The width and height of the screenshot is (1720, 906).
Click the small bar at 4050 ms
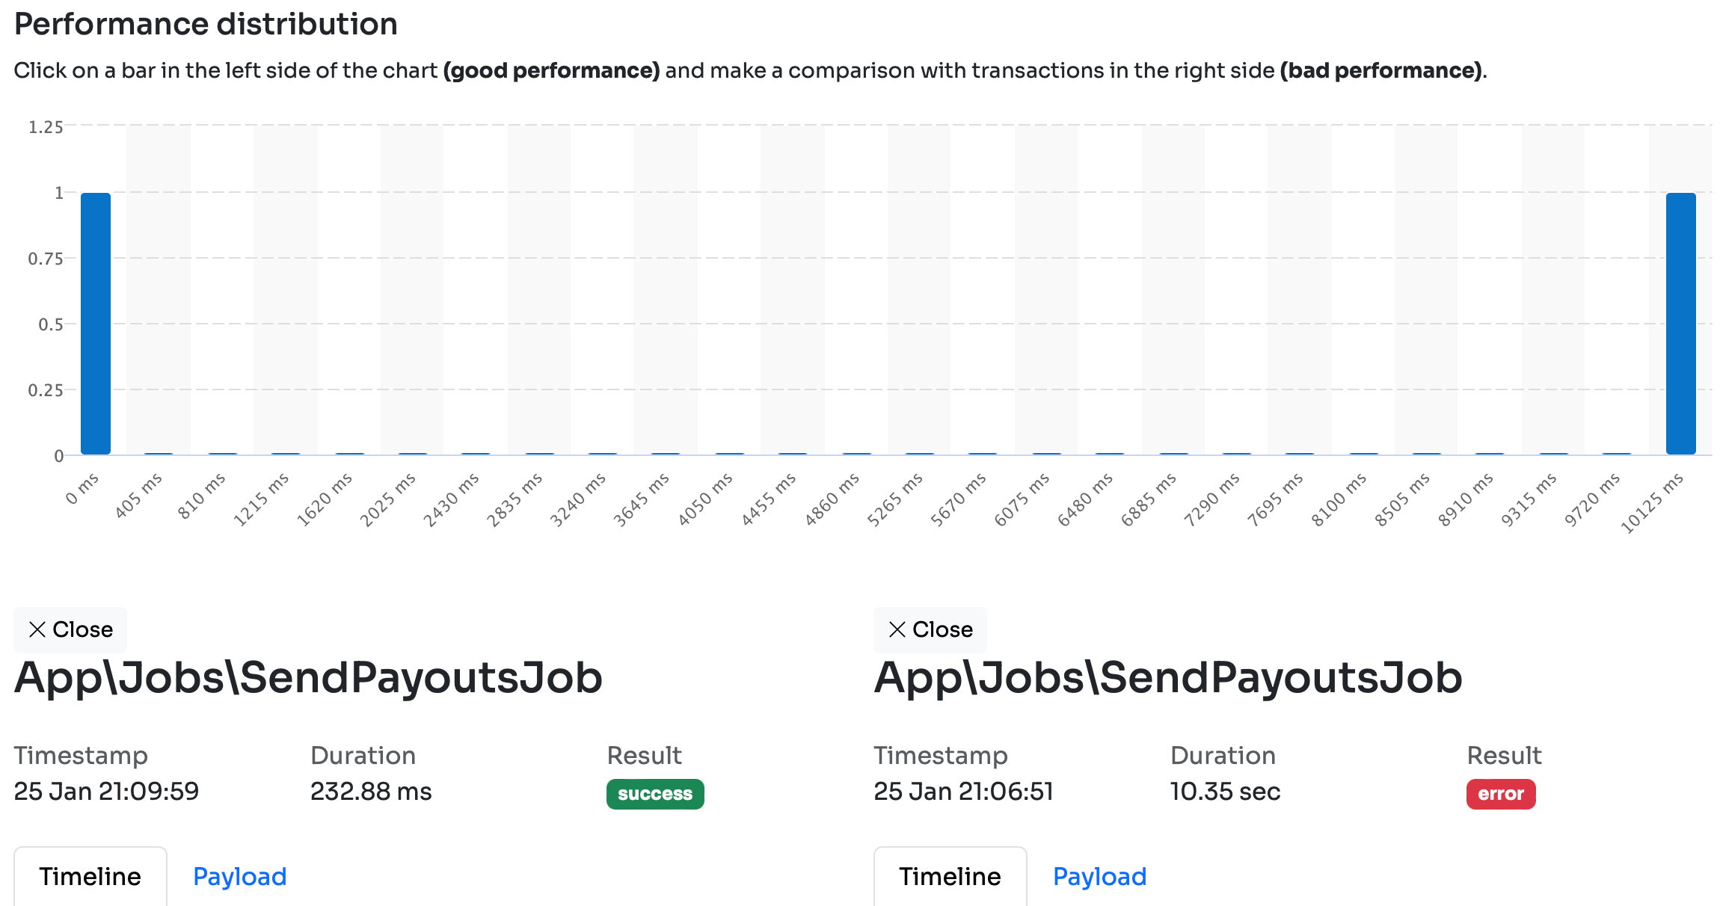point(730,453)
